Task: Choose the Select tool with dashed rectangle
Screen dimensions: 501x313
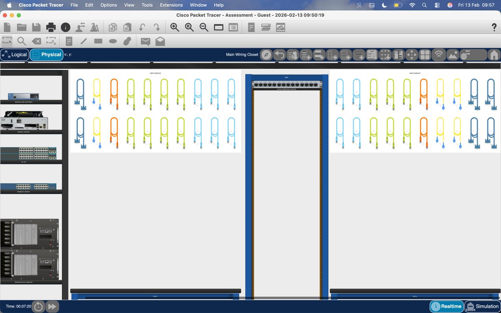Action: click(x=7, y=41)
